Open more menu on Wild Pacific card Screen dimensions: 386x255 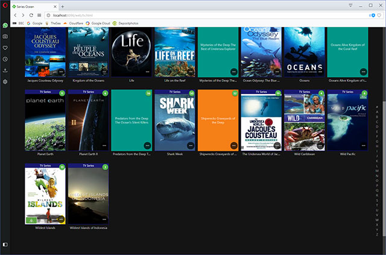tap(364, 145)
